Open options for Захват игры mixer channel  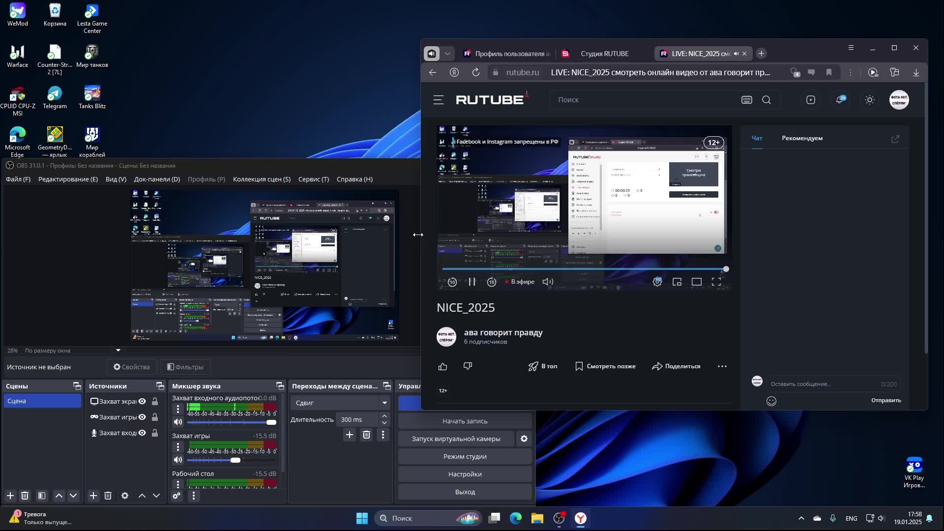(x=178, y=447)
